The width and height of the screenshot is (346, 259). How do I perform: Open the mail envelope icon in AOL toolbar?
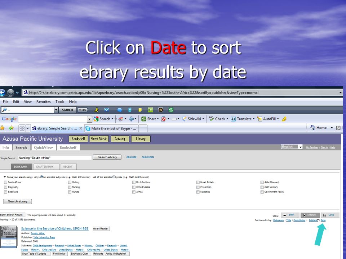click(107, 110)
